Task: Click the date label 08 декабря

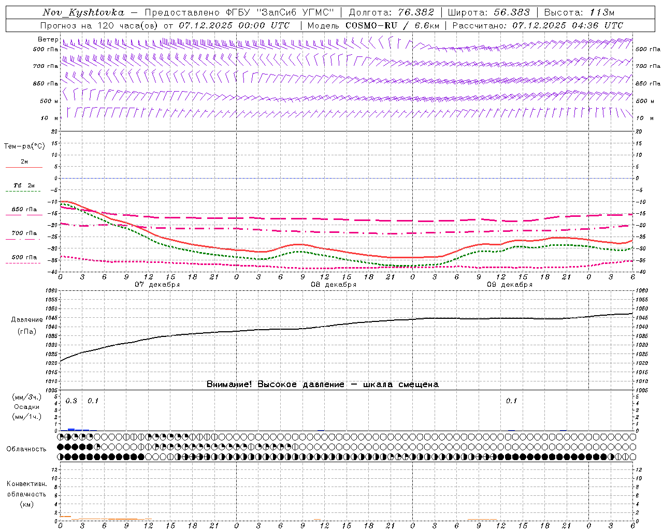Action: (334, 285)
